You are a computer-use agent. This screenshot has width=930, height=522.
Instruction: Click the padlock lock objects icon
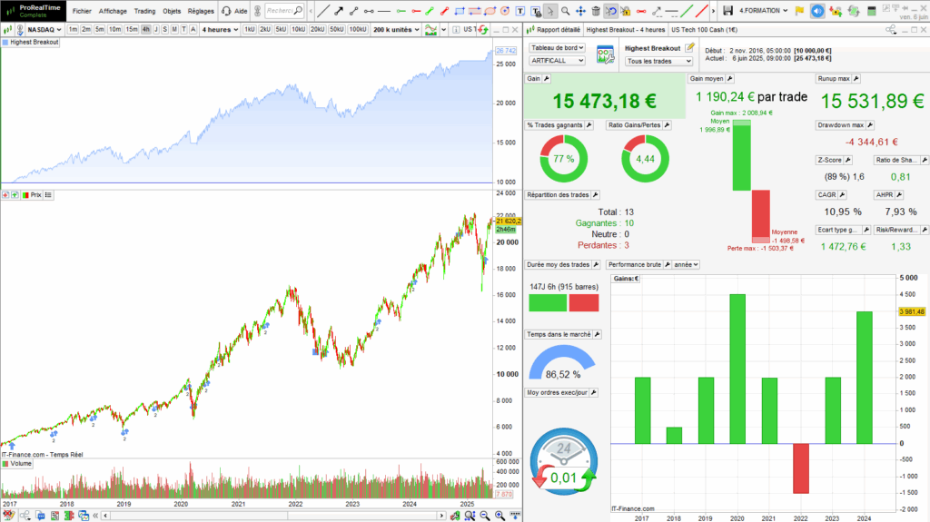click(x=626, y=11)
